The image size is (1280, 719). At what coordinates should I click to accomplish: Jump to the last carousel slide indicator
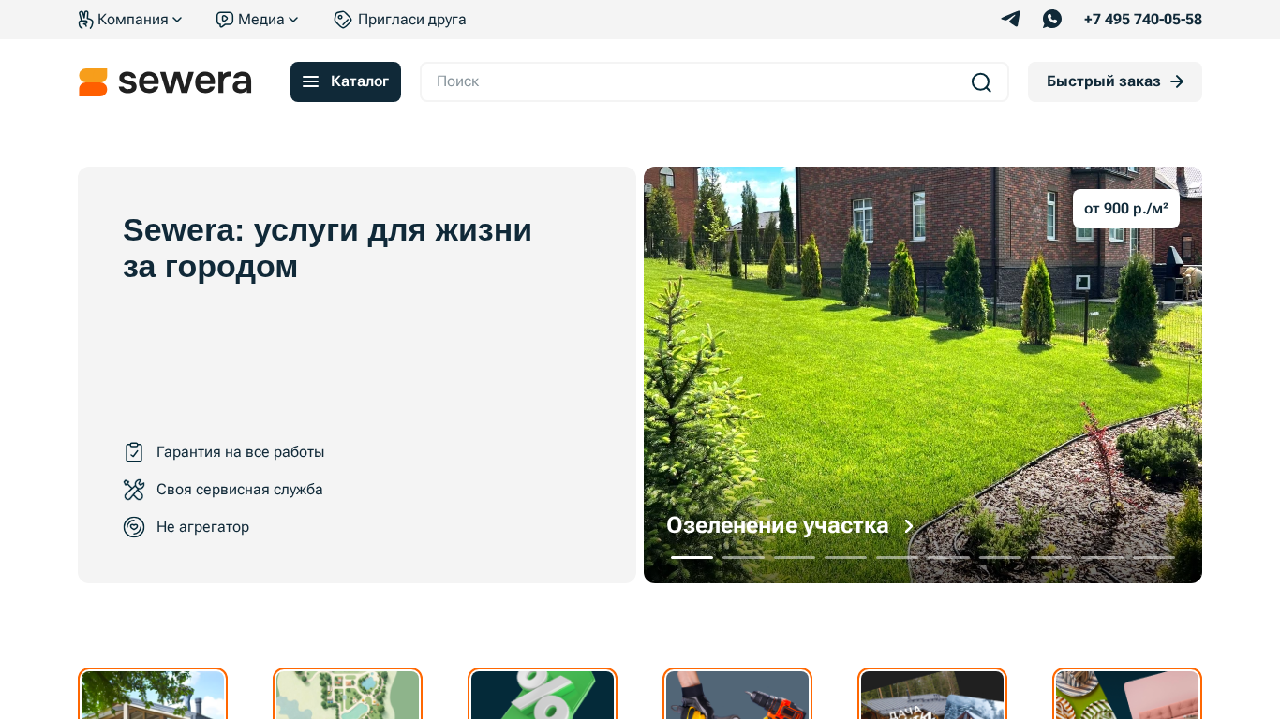coord(1153,557)
